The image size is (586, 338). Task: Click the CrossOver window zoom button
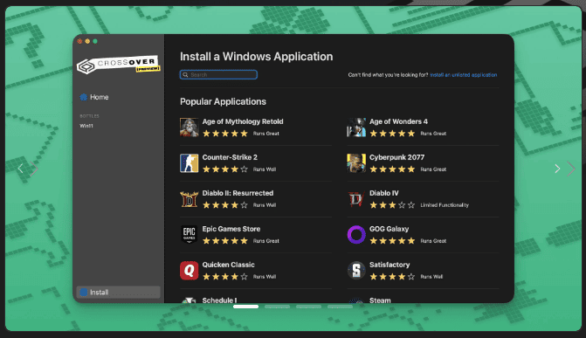95,41
